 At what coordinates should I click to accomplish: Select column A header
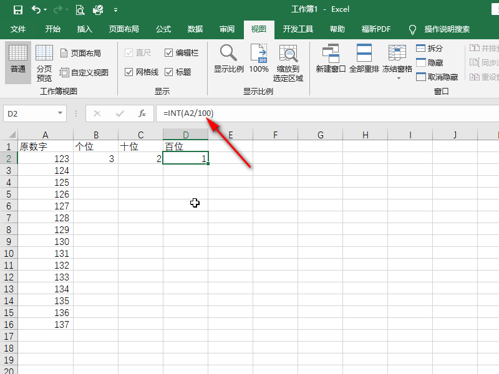tap(46, 135)
